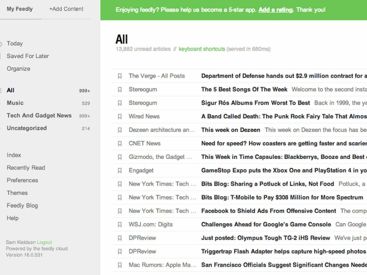This screenshot has height=275, width=367.
Task: Open the My Feedly tab
Action: [x=20, y=9]
